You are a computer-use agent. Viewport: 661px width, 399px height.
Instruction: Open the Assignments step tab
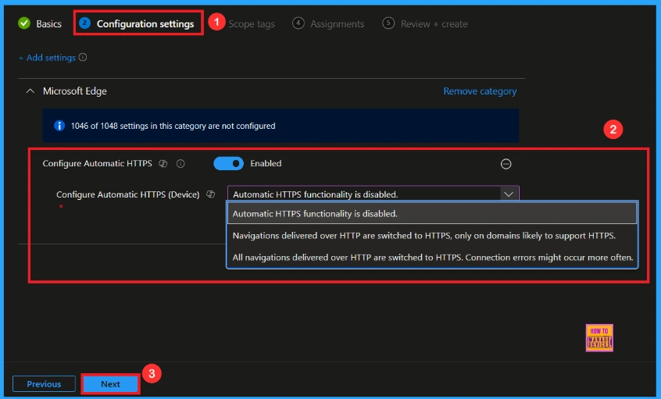pyautogui.click(x=328, y=23)
